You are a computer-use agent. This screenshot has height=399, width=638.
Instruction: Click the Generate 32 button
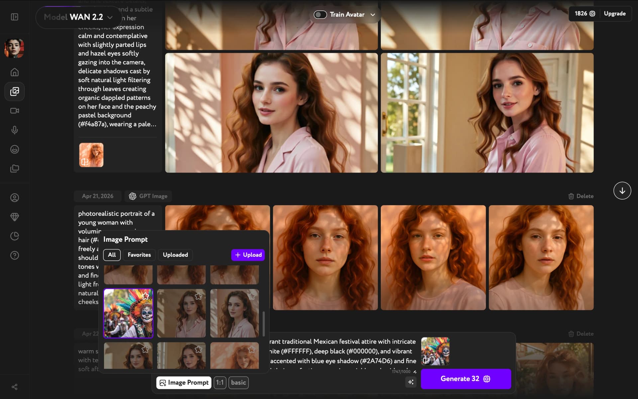(x=466, y=379)
